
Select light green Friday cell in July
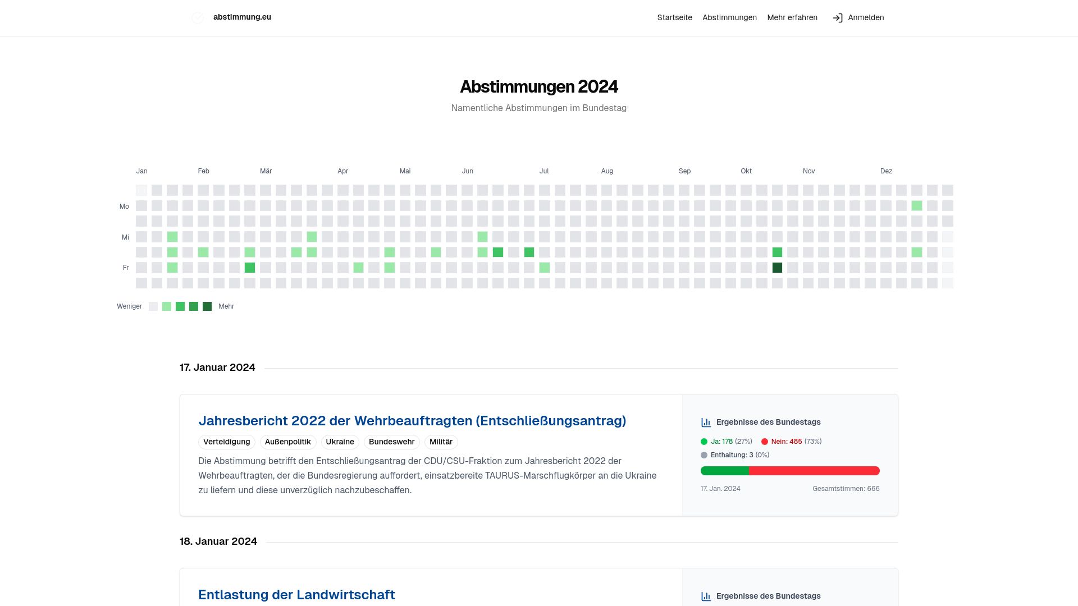click(x=545, y=268)
